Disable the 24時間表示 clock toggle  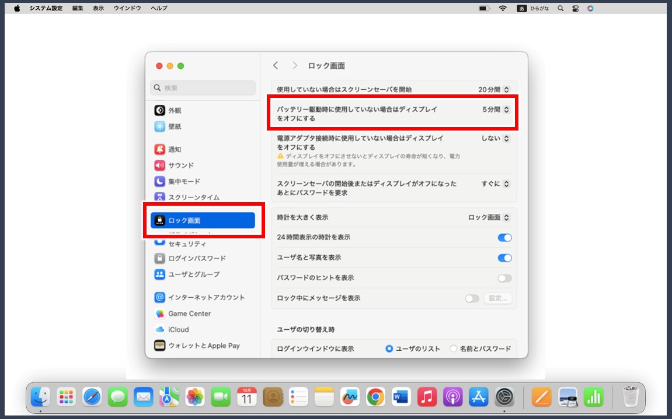504,238
